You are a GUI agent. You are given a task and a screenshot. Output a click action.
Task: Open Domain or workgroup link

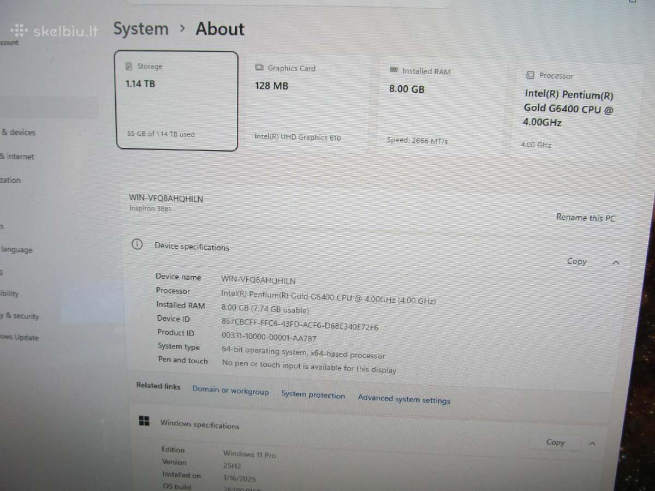pos(230,390)
